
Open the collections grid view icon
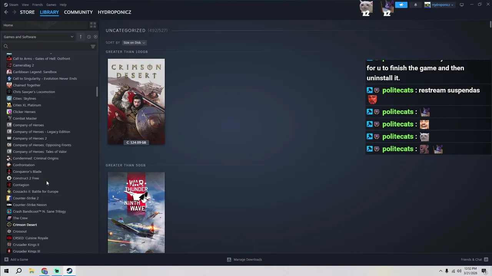[x=93, y=25]
